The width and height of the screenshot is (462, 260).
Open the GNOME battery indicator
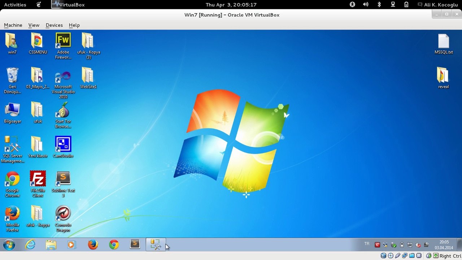click(x=406, y=5)
